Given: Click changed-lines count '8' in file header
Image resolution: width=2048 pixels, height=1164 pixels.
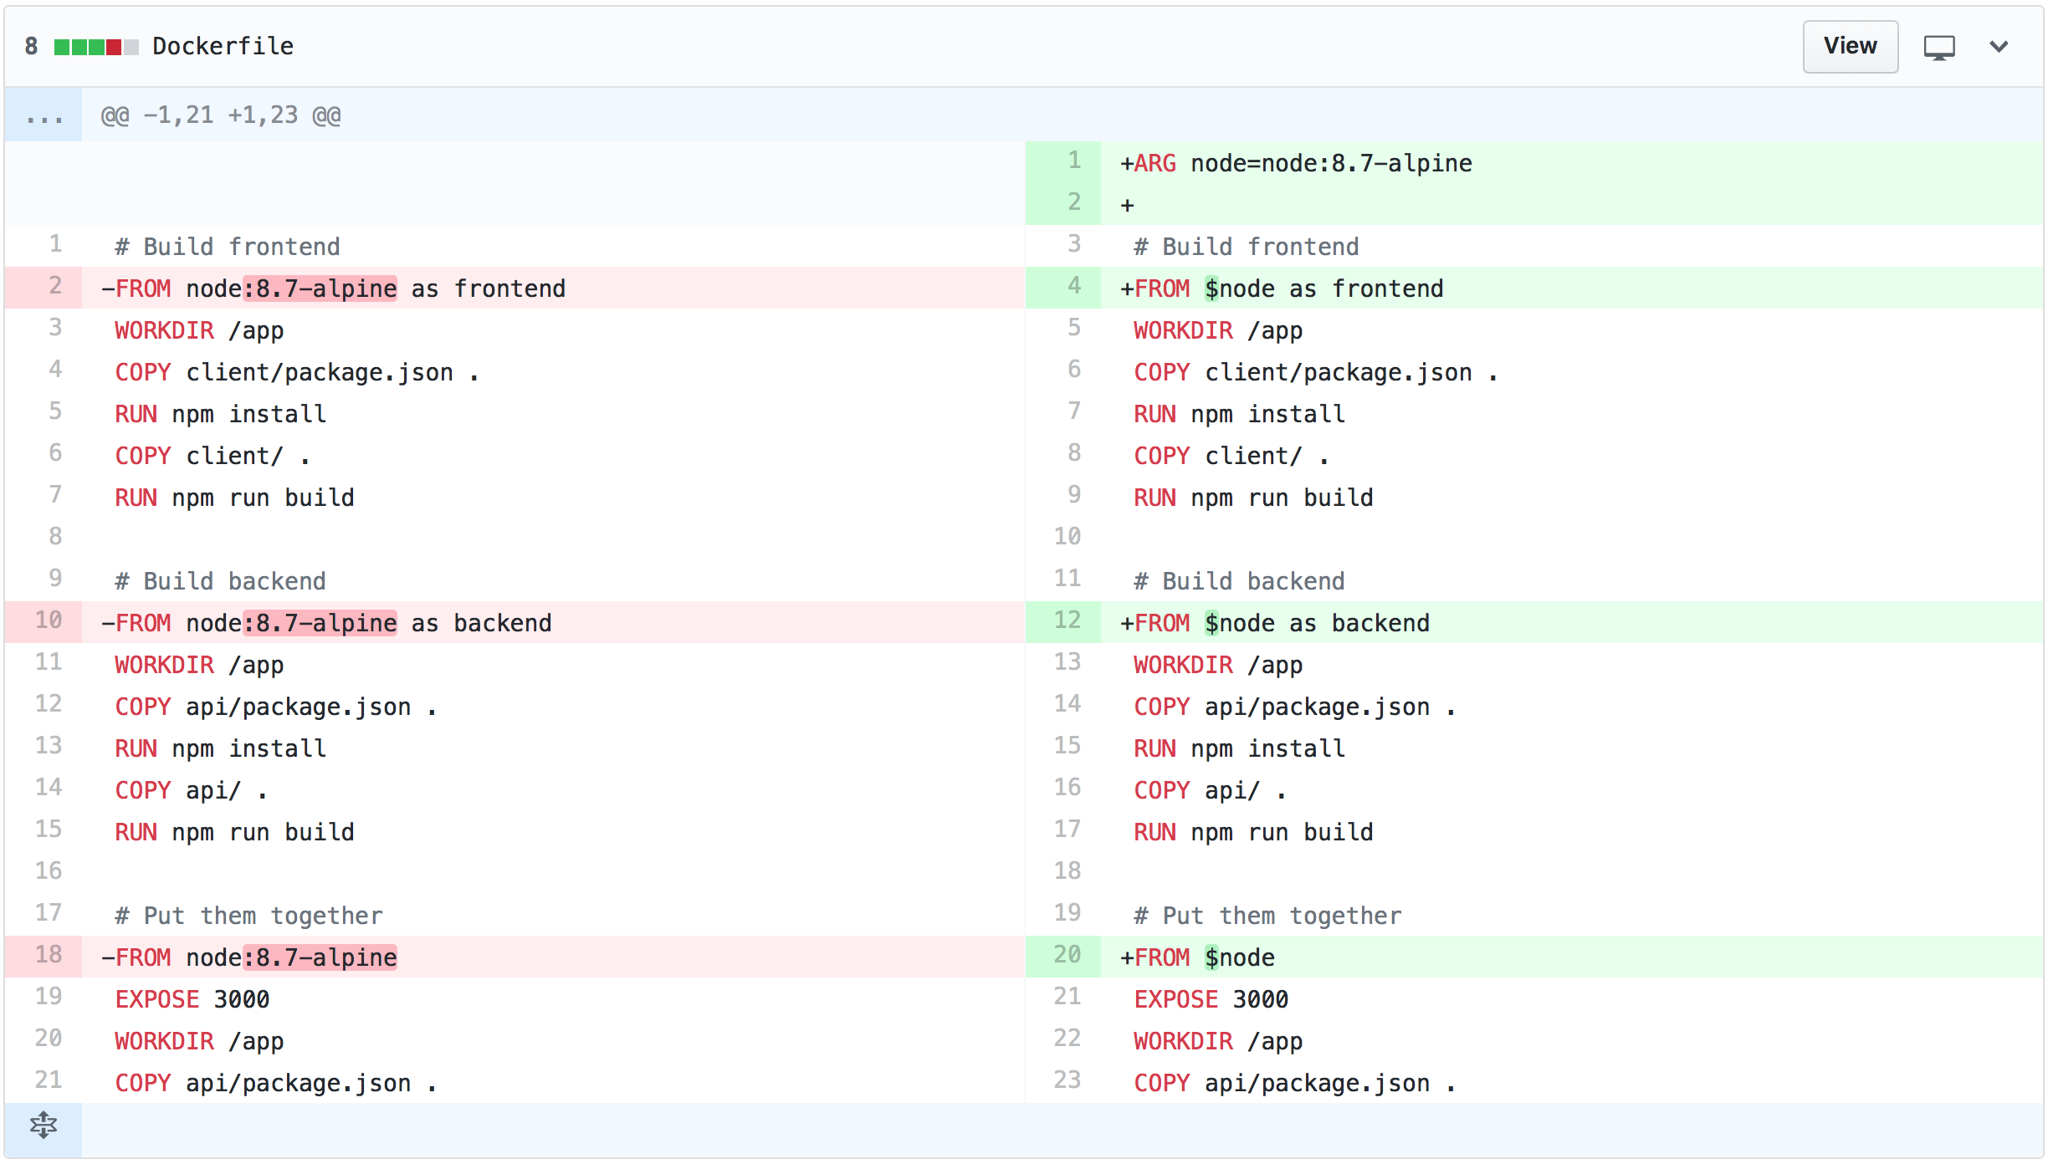Looking at the screenshot, I should point(31,46).
